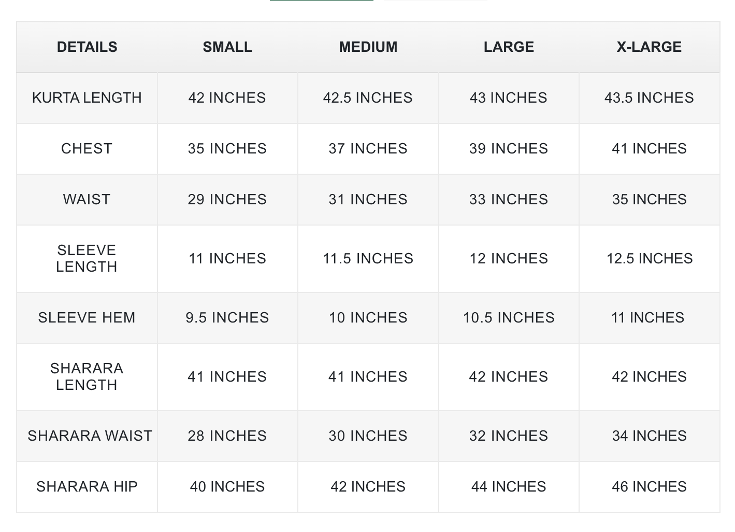
Task: Click the DETAILS column header
Action: click(87, 47)
